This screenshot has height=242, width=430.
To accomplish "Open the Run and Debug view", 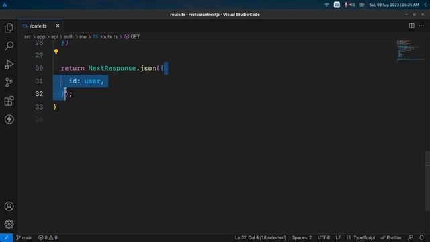I will click(9, 65).
